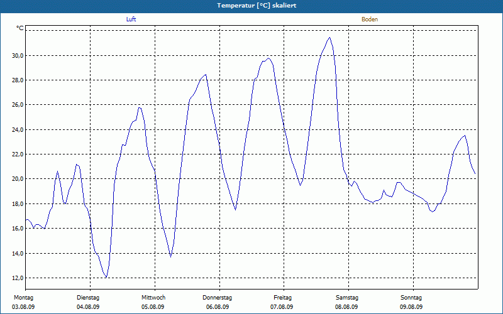The image size is (503, 314).
Task: Click the Sonntag day label
Action: (x=411, y=298)
